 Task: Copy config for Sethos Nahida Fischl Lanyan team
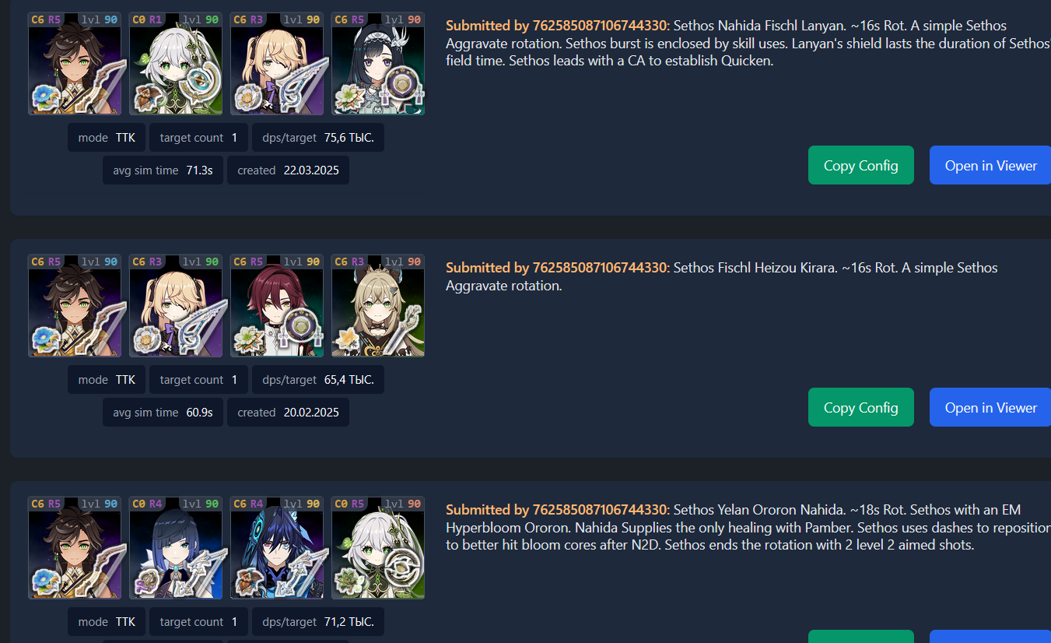click(x=861, y=165)
